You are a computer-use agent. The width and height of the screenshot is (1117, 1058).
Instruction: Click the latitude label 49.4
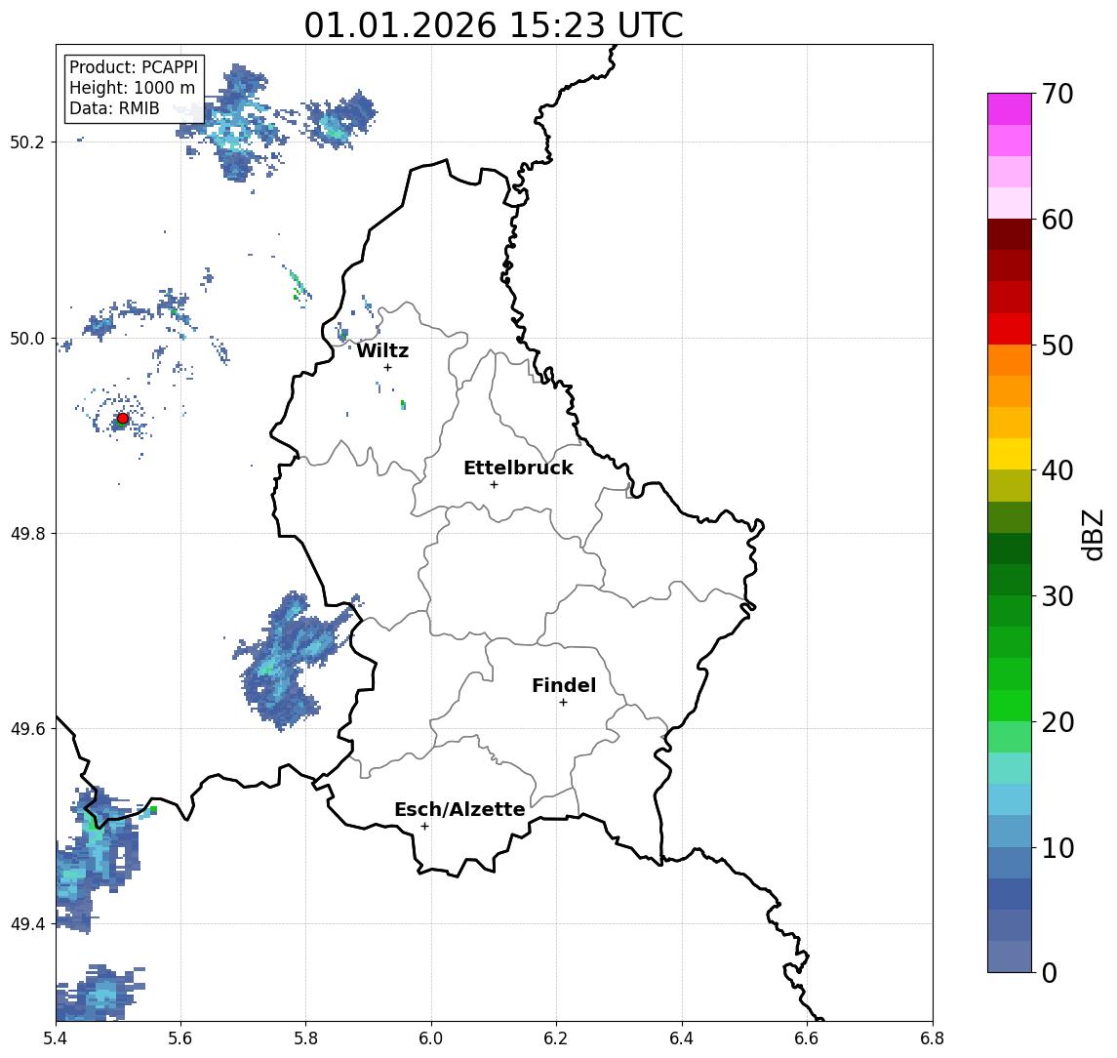point(26,924)
